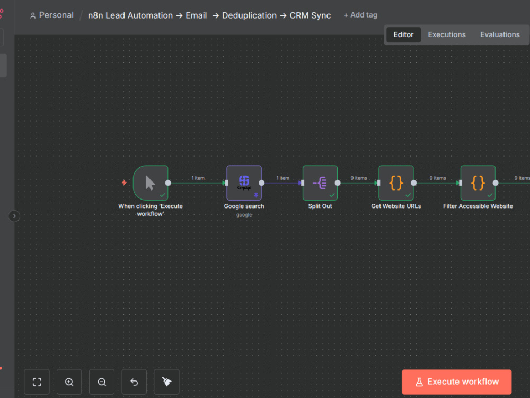Open the Get Website URLs code node
530x398 pixels.
[396, 183]
